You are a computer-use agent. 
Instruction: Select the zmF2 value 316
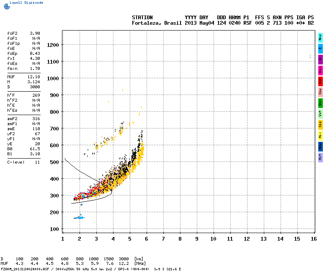[36, 119]
